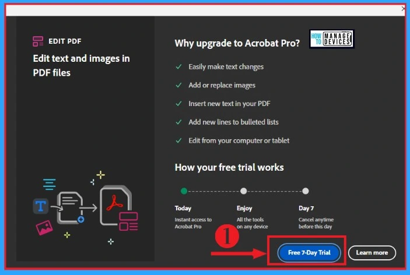410x275 pixels.
Task: Click 'Edit from your computer or tablet'
Action: point(239,140)
